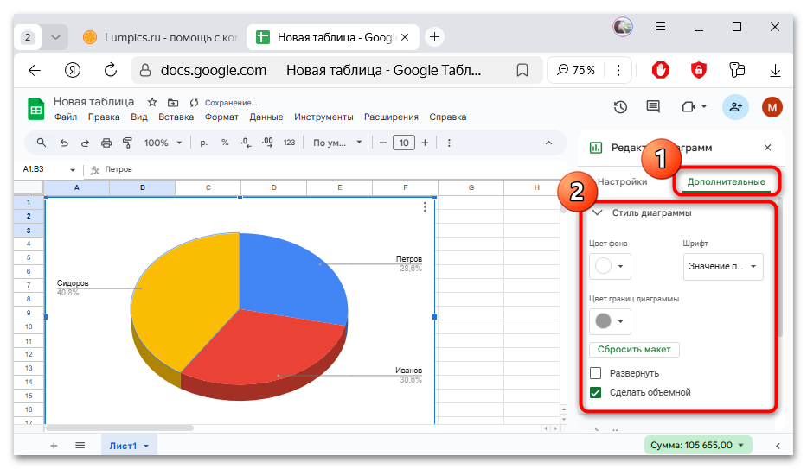
Task: Click the Сбросить макет button
Action: click(635, 350)
